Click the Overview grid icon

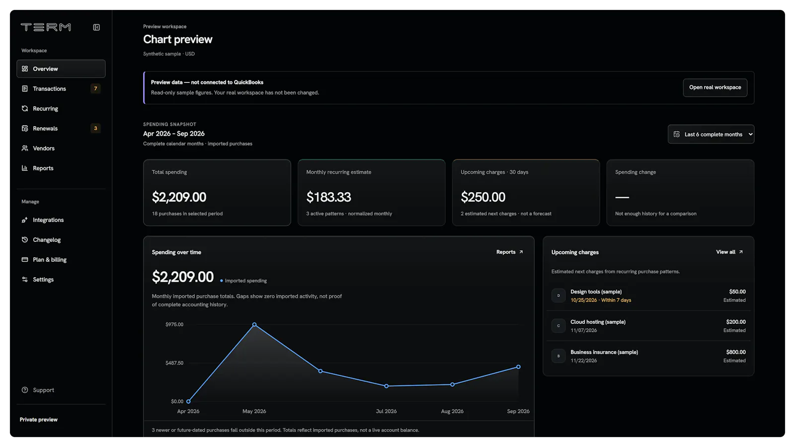(x=25, y=69)
